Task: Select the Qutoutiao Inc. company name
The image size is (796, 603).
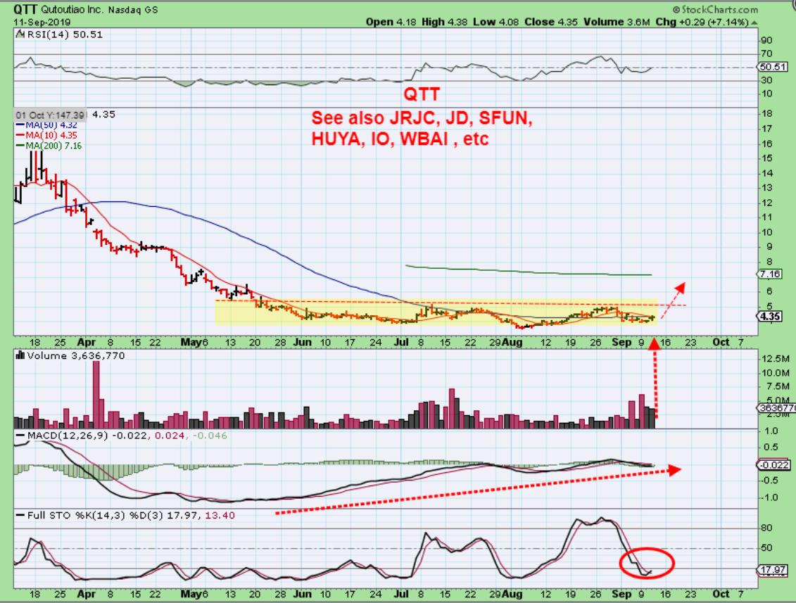Action: tap(72, 10)
